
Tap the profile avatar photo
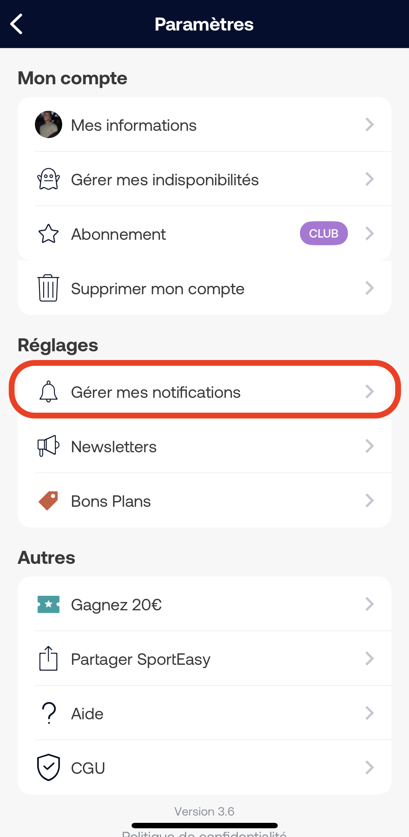click(48, 124)
